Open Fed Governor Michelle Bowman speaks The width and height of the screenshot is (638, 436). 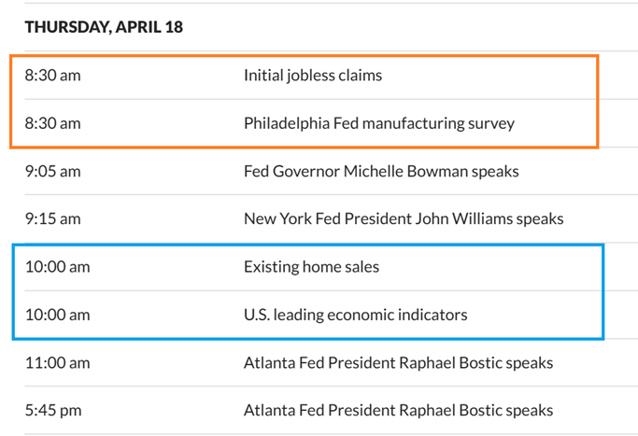[x=380, y=172]
